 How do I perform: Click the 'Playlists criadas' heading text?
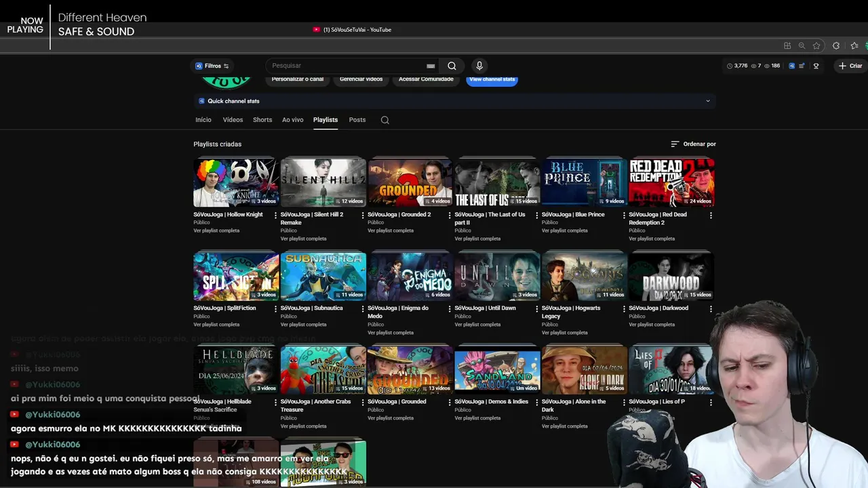coord(217,144)
